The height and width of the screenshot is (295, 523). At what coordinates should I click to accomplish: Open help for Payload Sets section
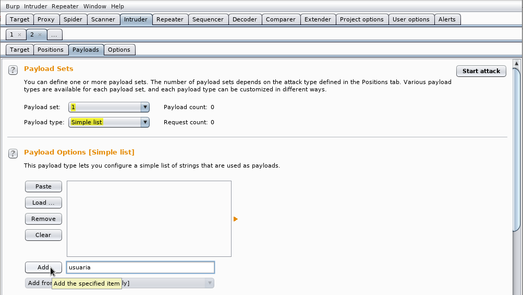[x=13, y=70]
